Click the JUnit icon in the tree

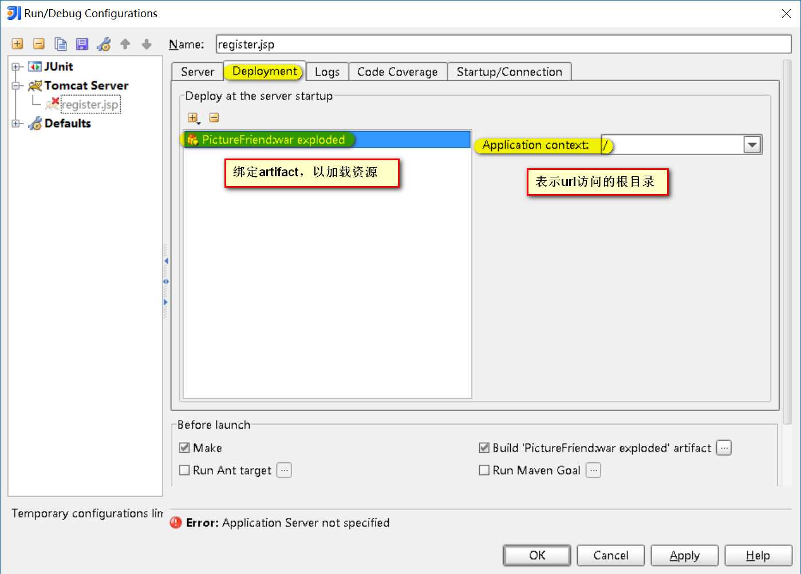35,67
